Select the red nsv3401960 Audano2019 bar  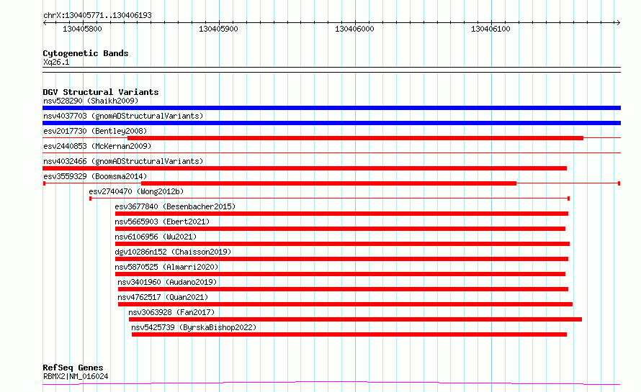(343, 289)
